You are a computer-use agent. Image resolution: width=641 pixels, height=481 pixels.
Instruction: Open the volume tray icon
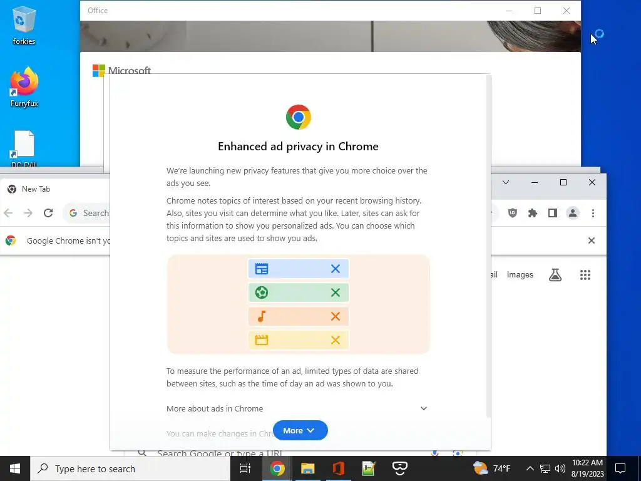point(560,468)
